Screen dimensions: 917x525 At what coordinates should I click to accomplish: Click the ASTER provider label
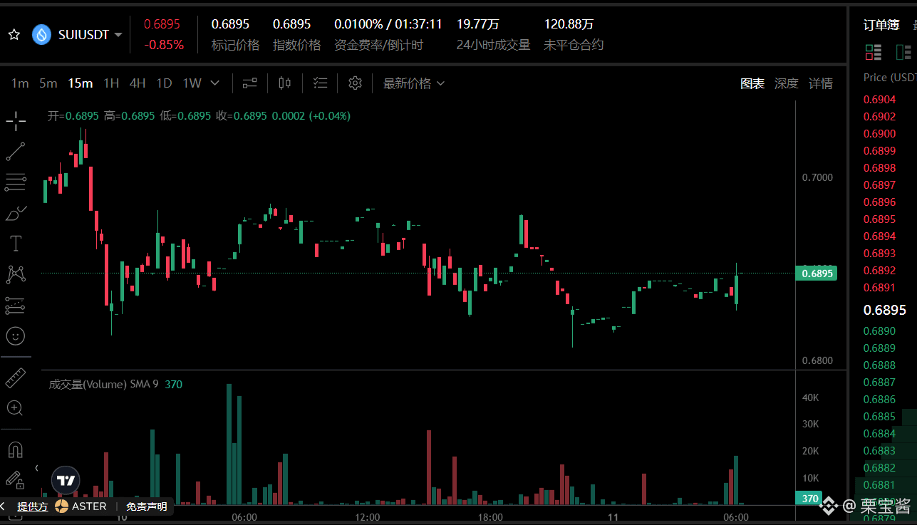pos(81,506)
